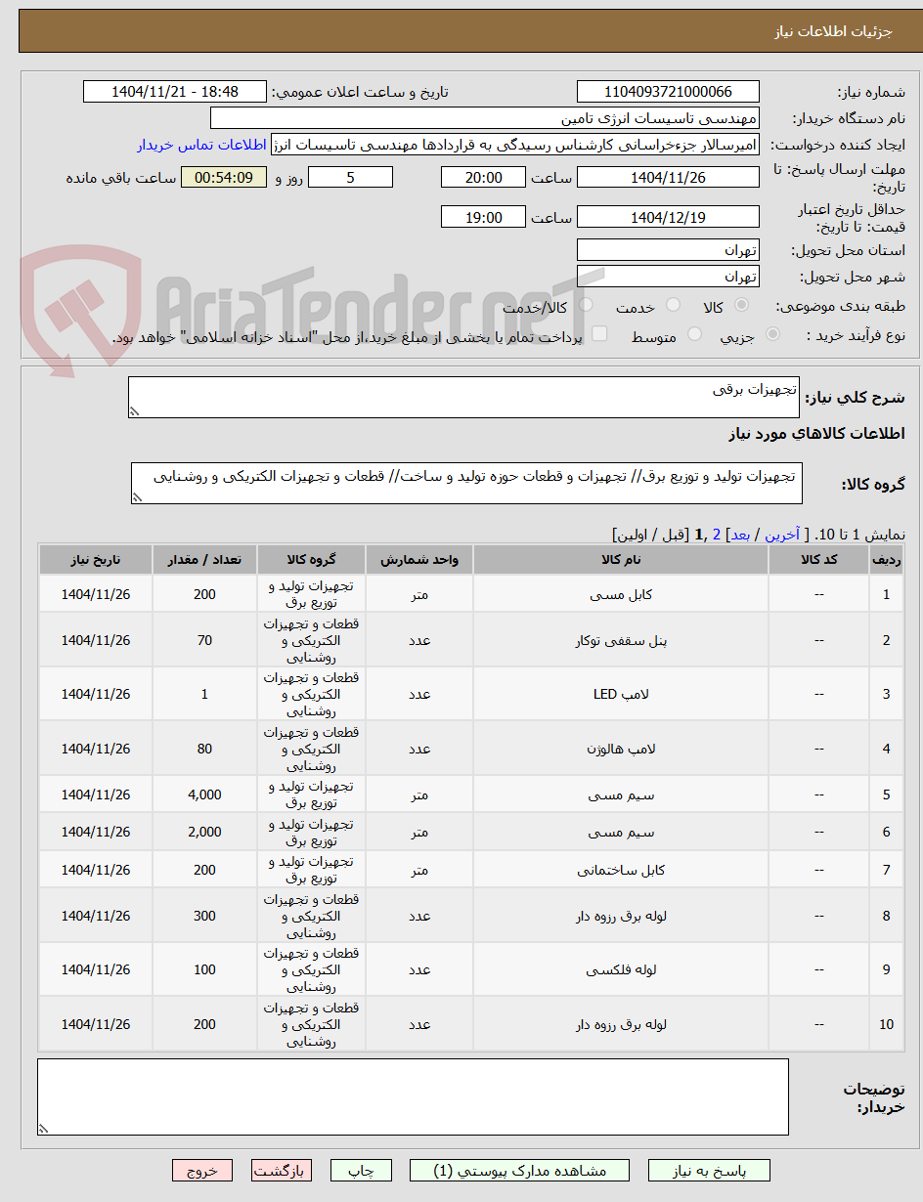Screen dimensions: 923x1202
Task: Click quantity 70 in the پنل سقفی row
Action: point(204,640)
